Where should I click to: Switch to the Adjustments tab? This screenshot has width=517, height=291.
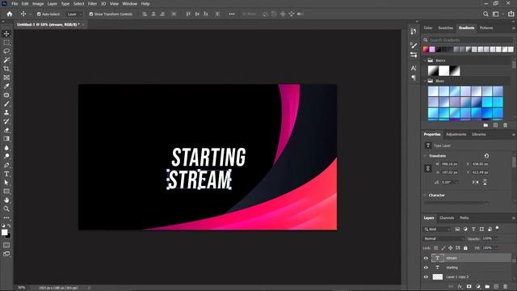456,134
